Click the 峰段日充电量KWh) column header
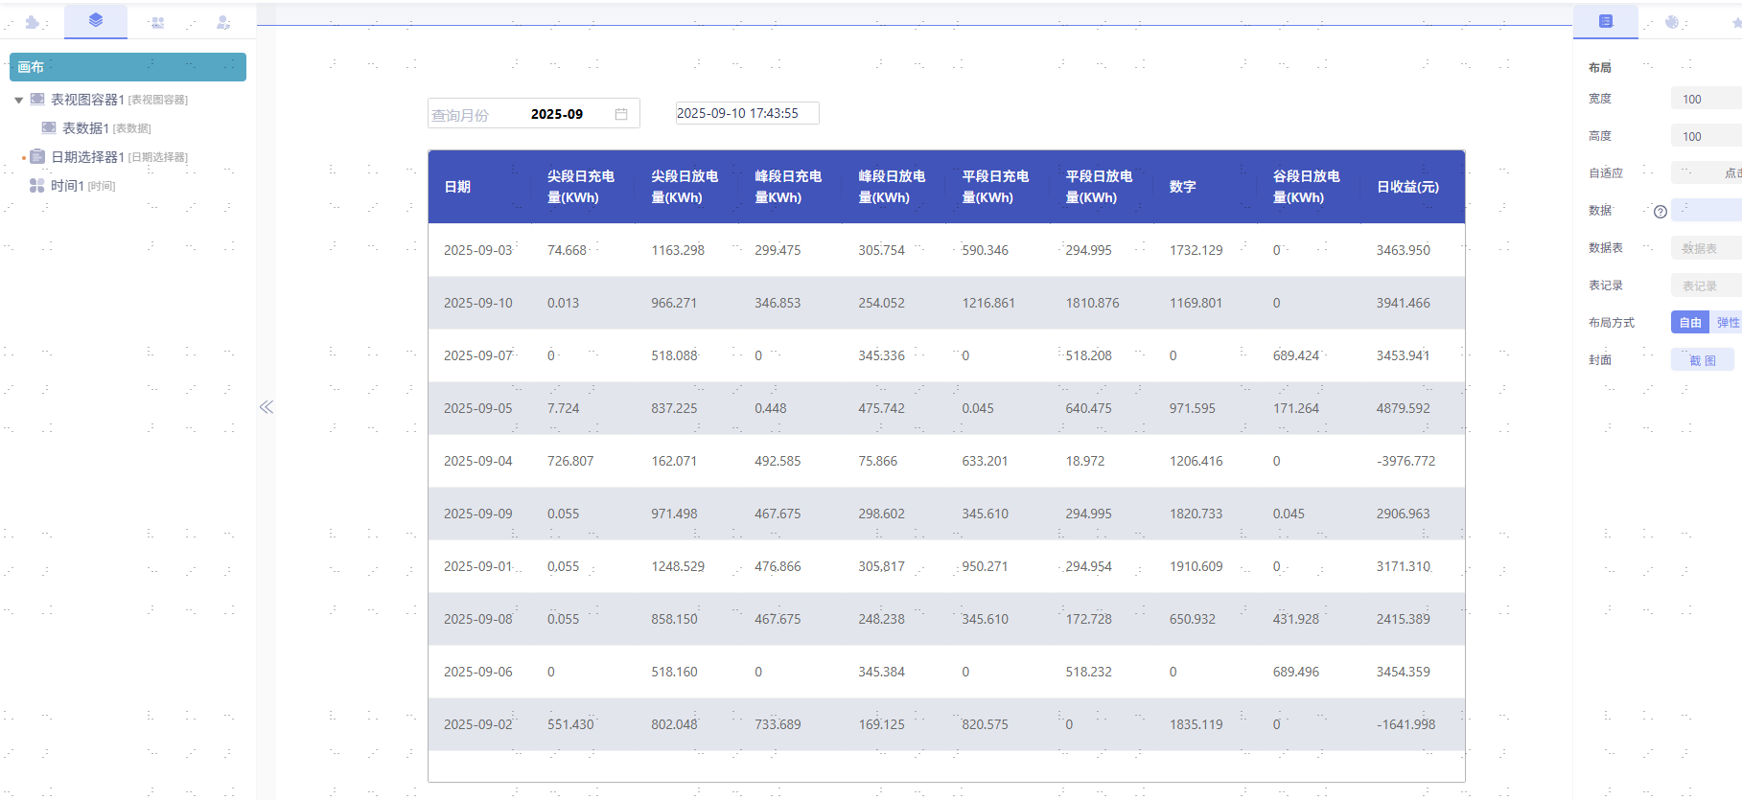Viewport: 1742px width, 800px height. pyautogui.click(x=788, y=187)
